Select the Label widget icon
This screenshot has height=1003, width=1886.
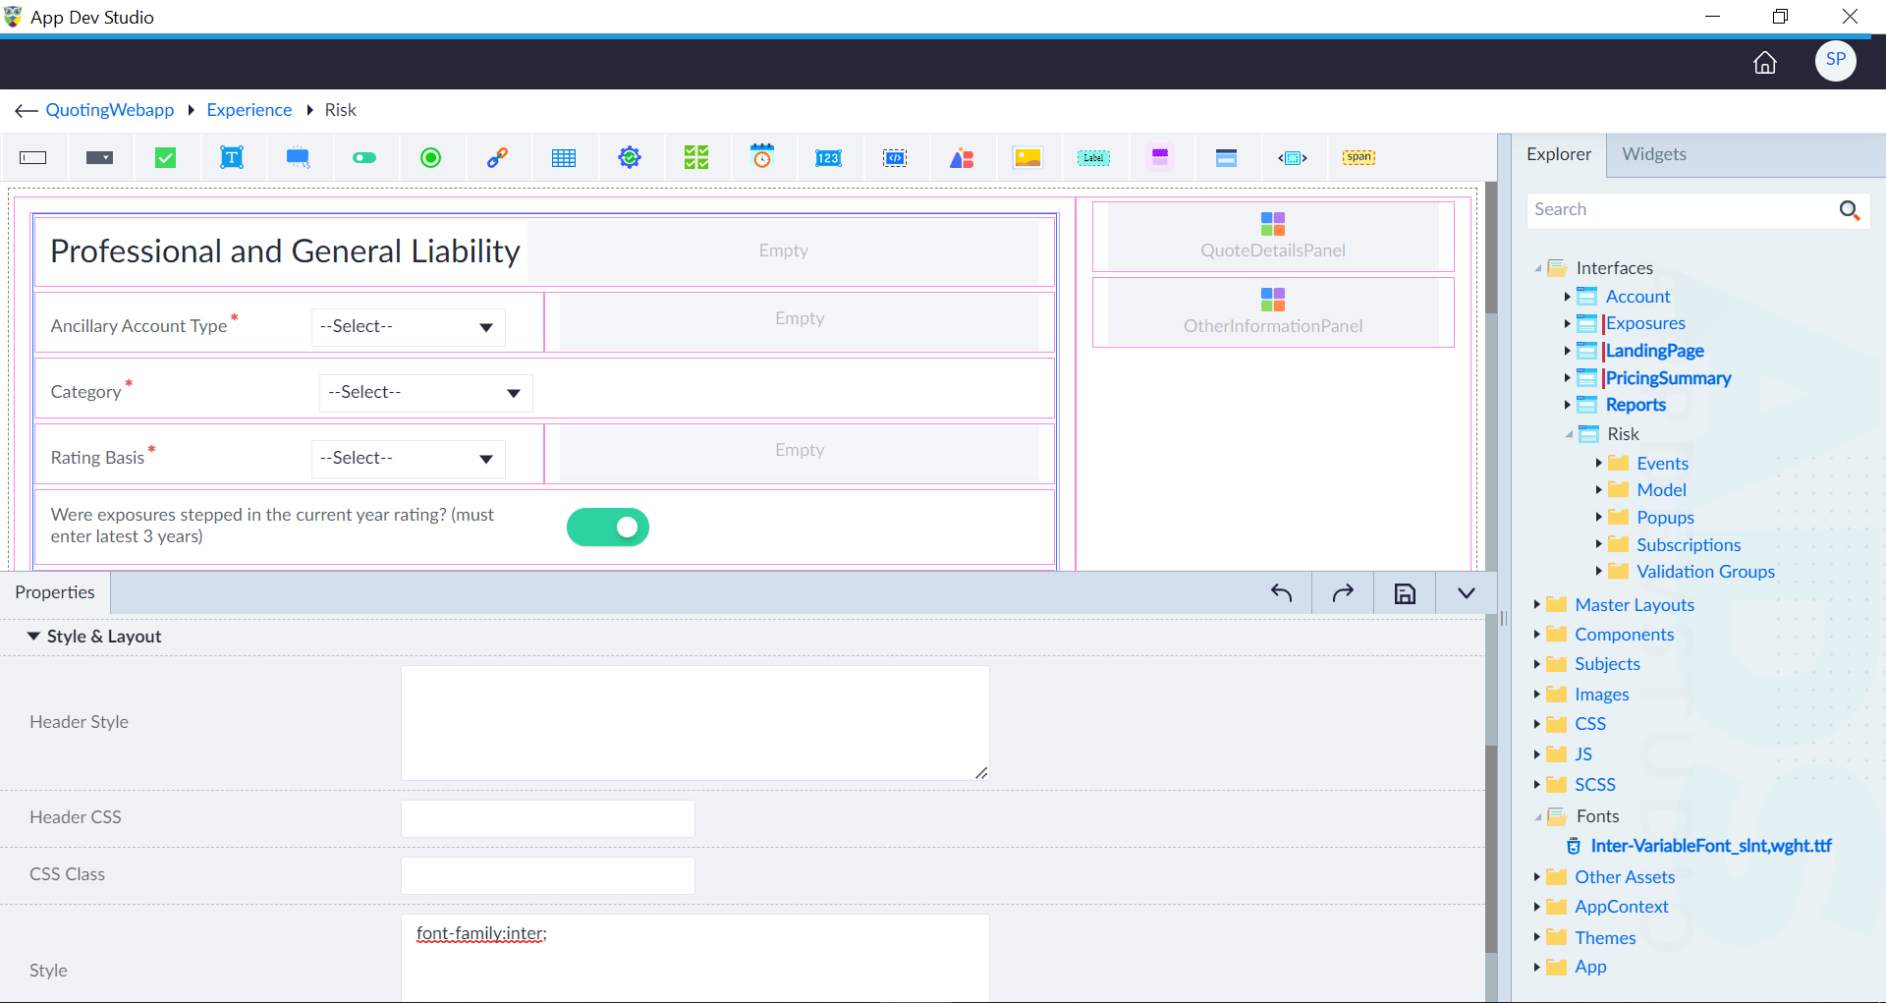(x=1093, y=157)
